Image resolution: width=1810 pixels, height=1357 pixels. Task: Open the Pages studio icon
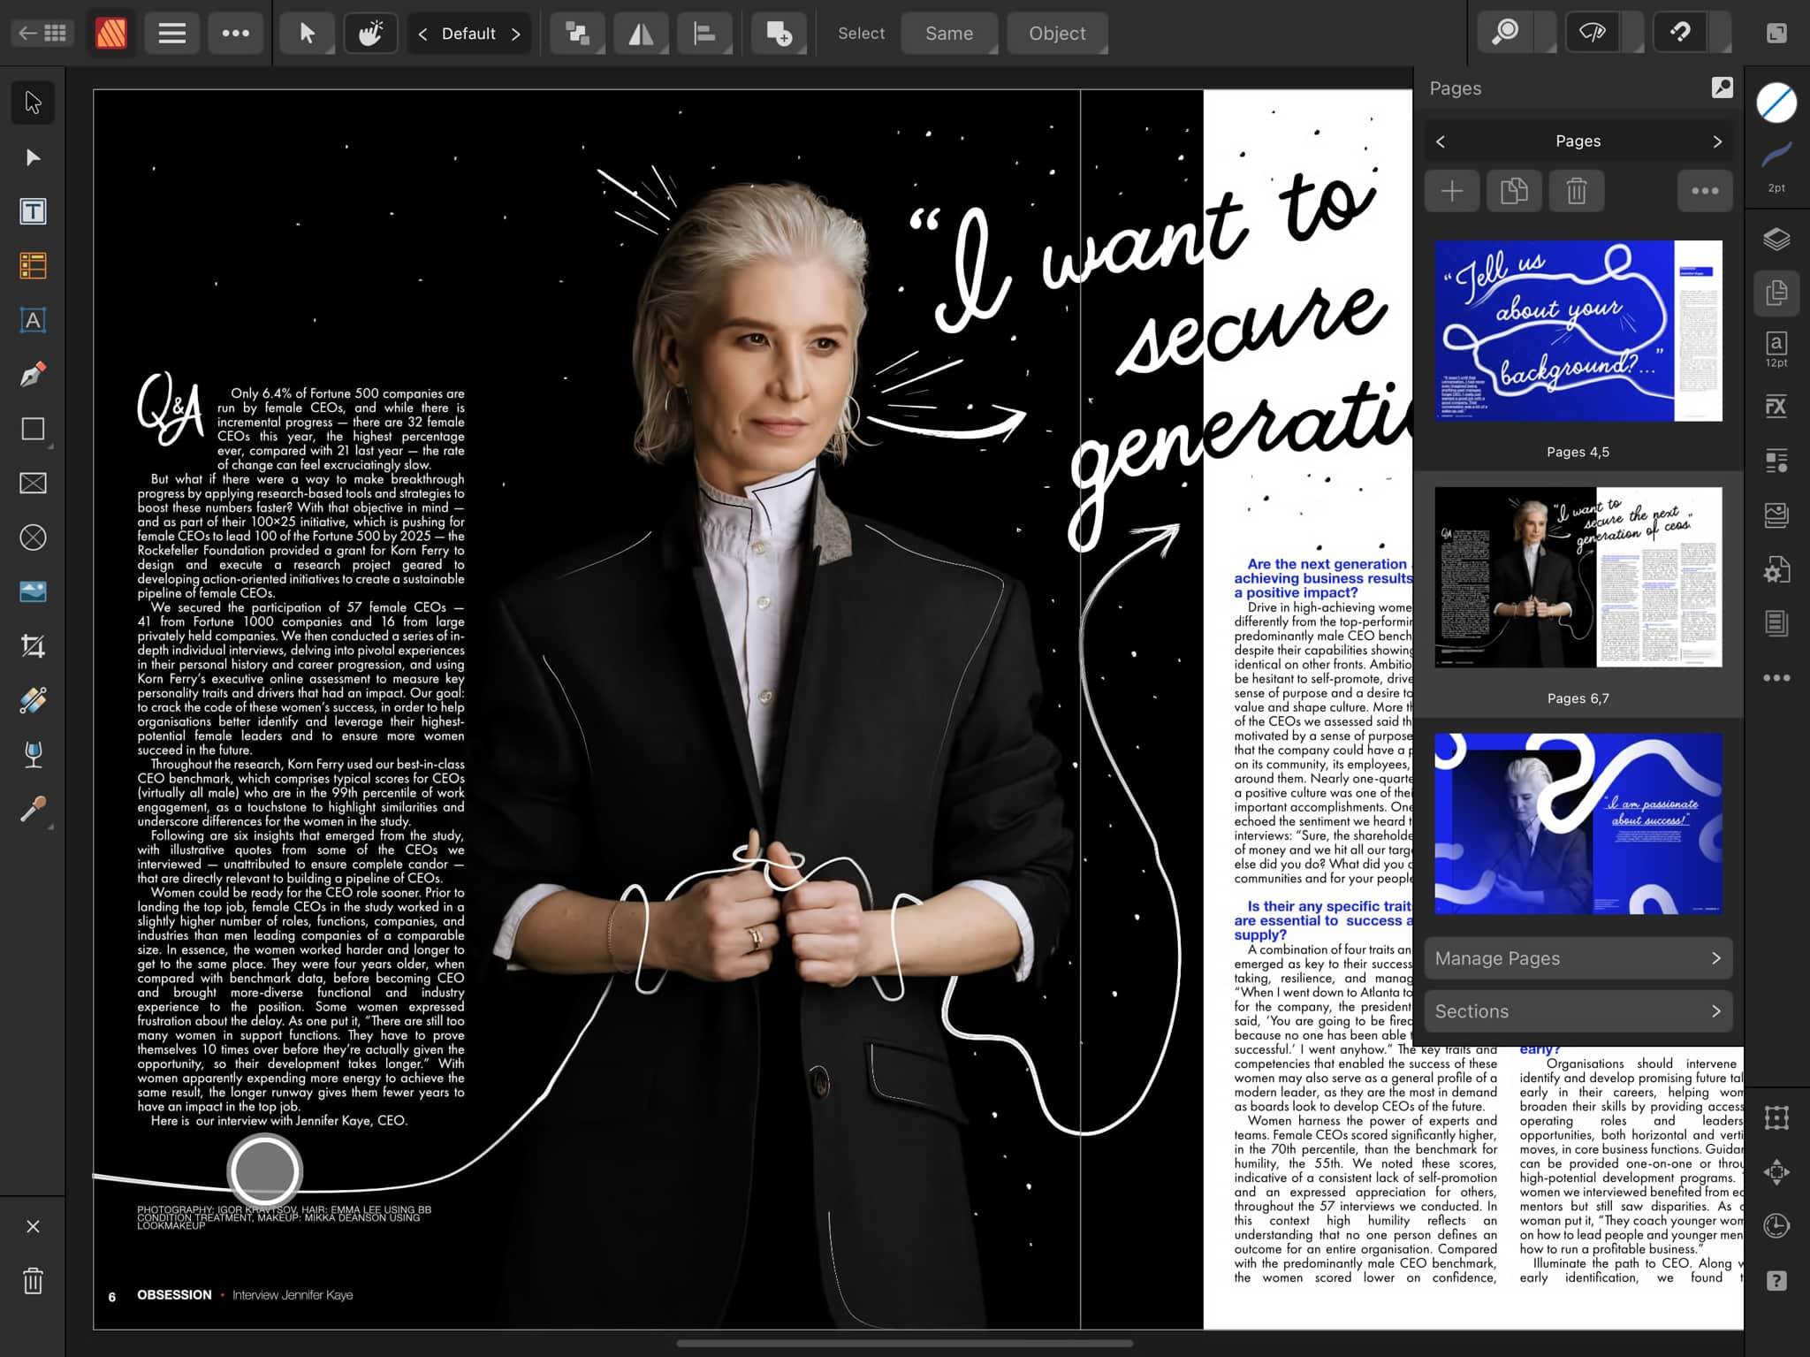point(1776,293)
